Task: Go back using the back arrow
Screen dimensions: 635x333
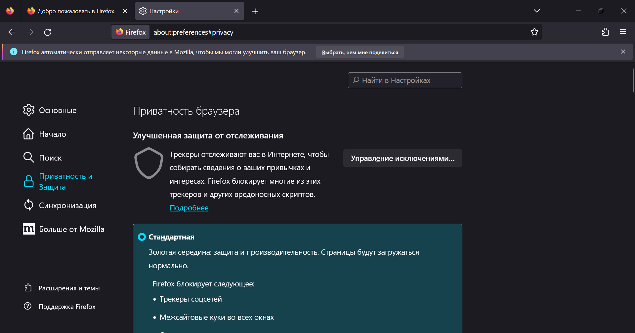Action: tap(12, 32)
